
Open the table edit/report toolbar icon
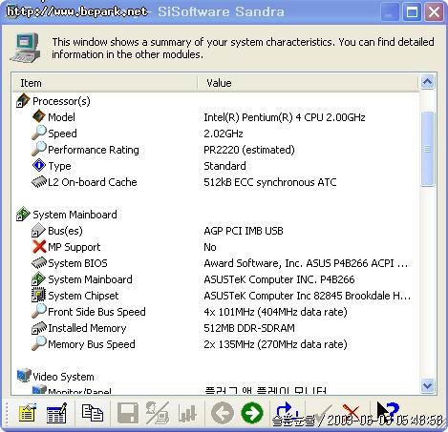[56, 413]
